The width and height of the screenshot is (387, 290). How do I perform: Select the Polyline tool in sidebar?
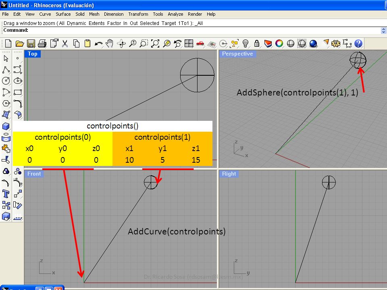[x=6, y=70]
